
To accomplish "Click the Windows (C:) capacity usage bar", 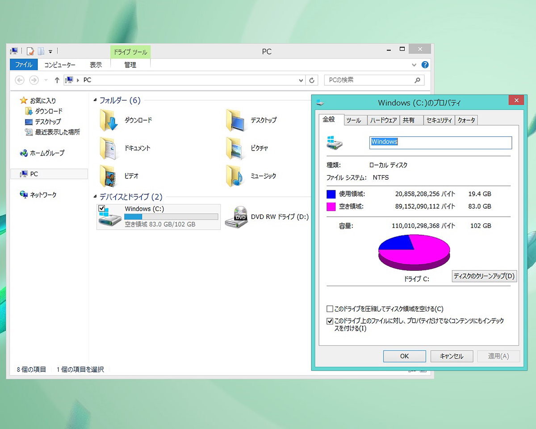I will click(x=171, y=217).
